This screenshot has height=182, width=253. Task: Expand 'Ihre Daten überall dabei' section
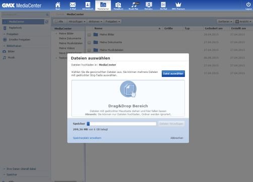[x=20, y=169]
